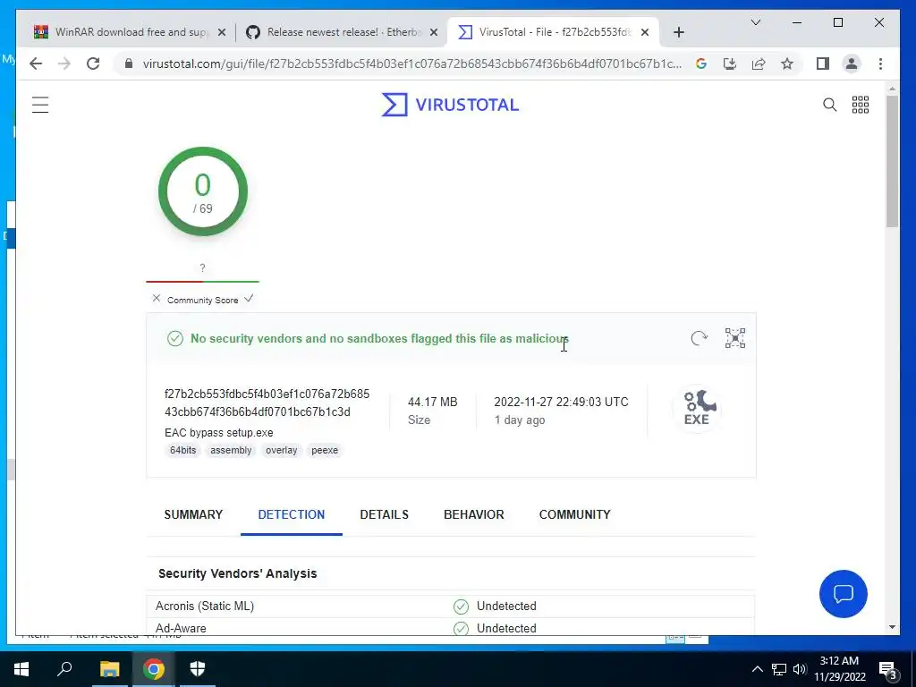Open the COMMUNITY tab

pos(575,514)
